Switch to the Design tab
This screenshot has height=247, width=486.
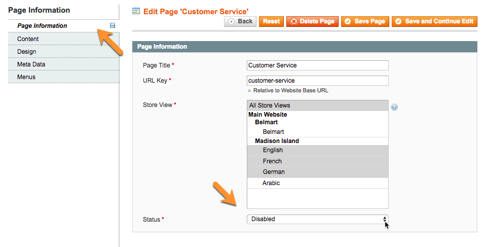point(26,52)
